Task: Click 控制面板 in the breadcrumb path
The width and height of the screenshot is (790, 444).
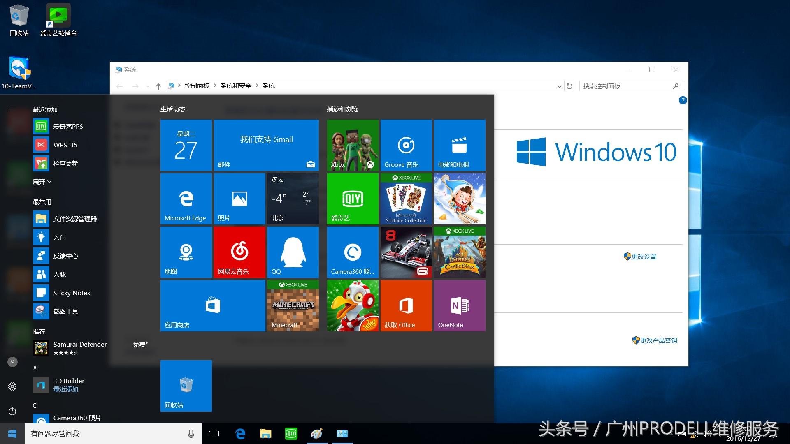Action: pos(197,86)
